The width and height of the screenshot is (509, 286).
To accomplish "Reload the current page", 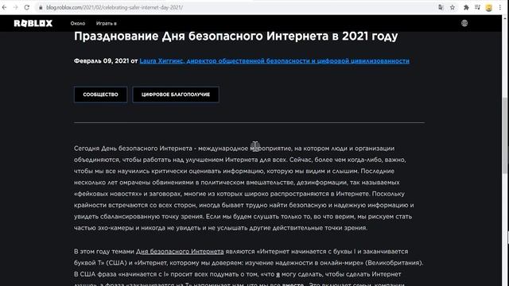I will point(26,7).
